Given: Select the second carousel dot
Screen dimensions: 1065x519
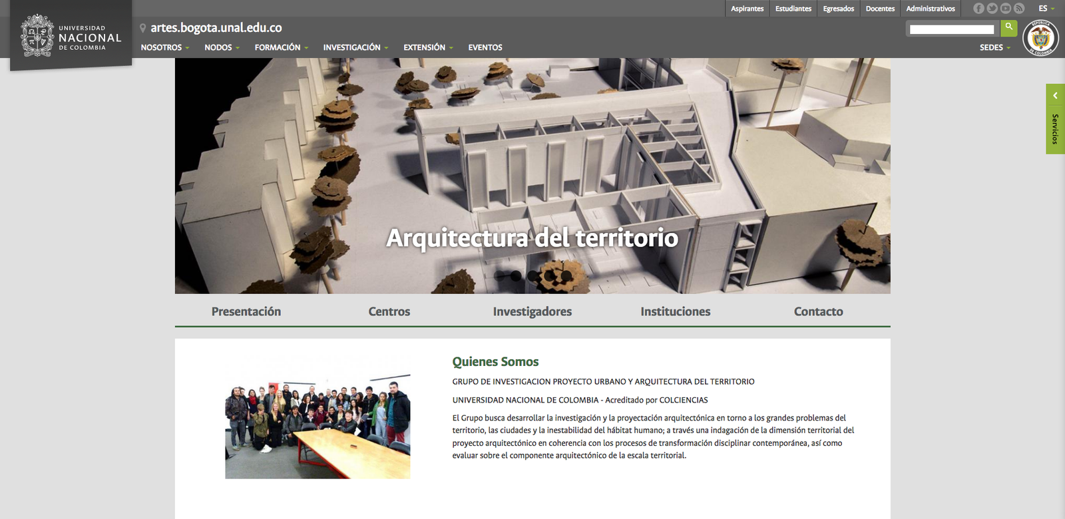Looking at the screenshot, I should coord(516,275).
